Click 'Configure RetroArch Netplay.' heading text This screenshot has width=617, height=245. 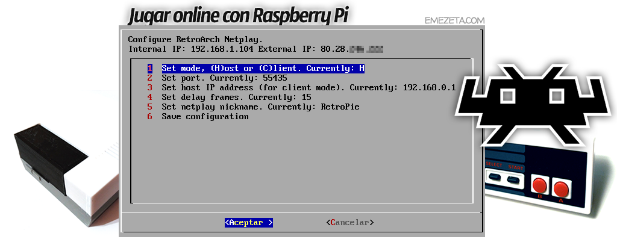[x=195, y=40]
